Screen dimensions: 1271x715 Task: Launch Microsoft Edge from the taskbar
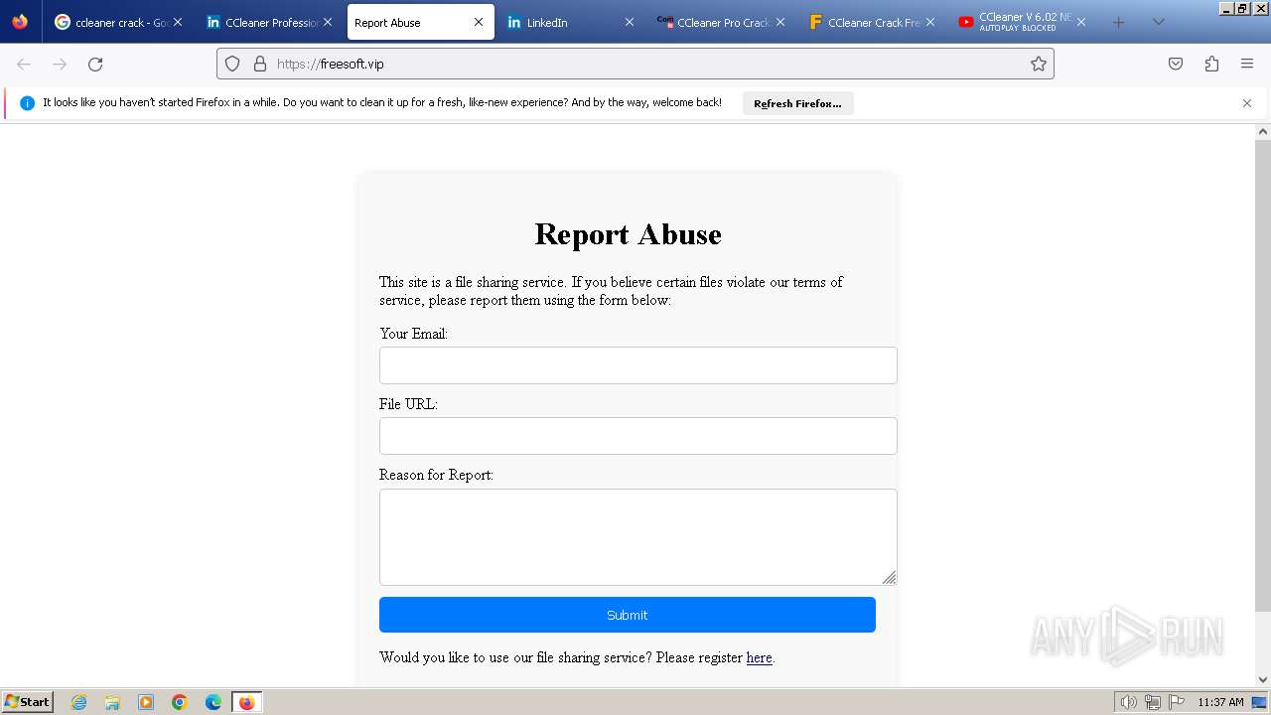click(x=213, y=702)
